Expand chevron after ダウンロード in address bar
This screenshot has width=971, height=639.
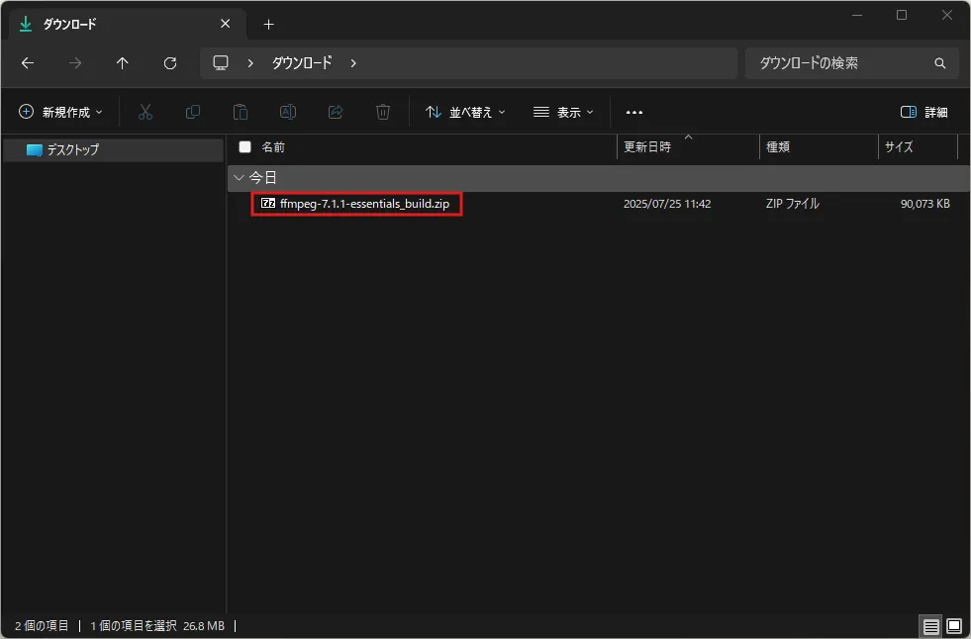point(353,63)
